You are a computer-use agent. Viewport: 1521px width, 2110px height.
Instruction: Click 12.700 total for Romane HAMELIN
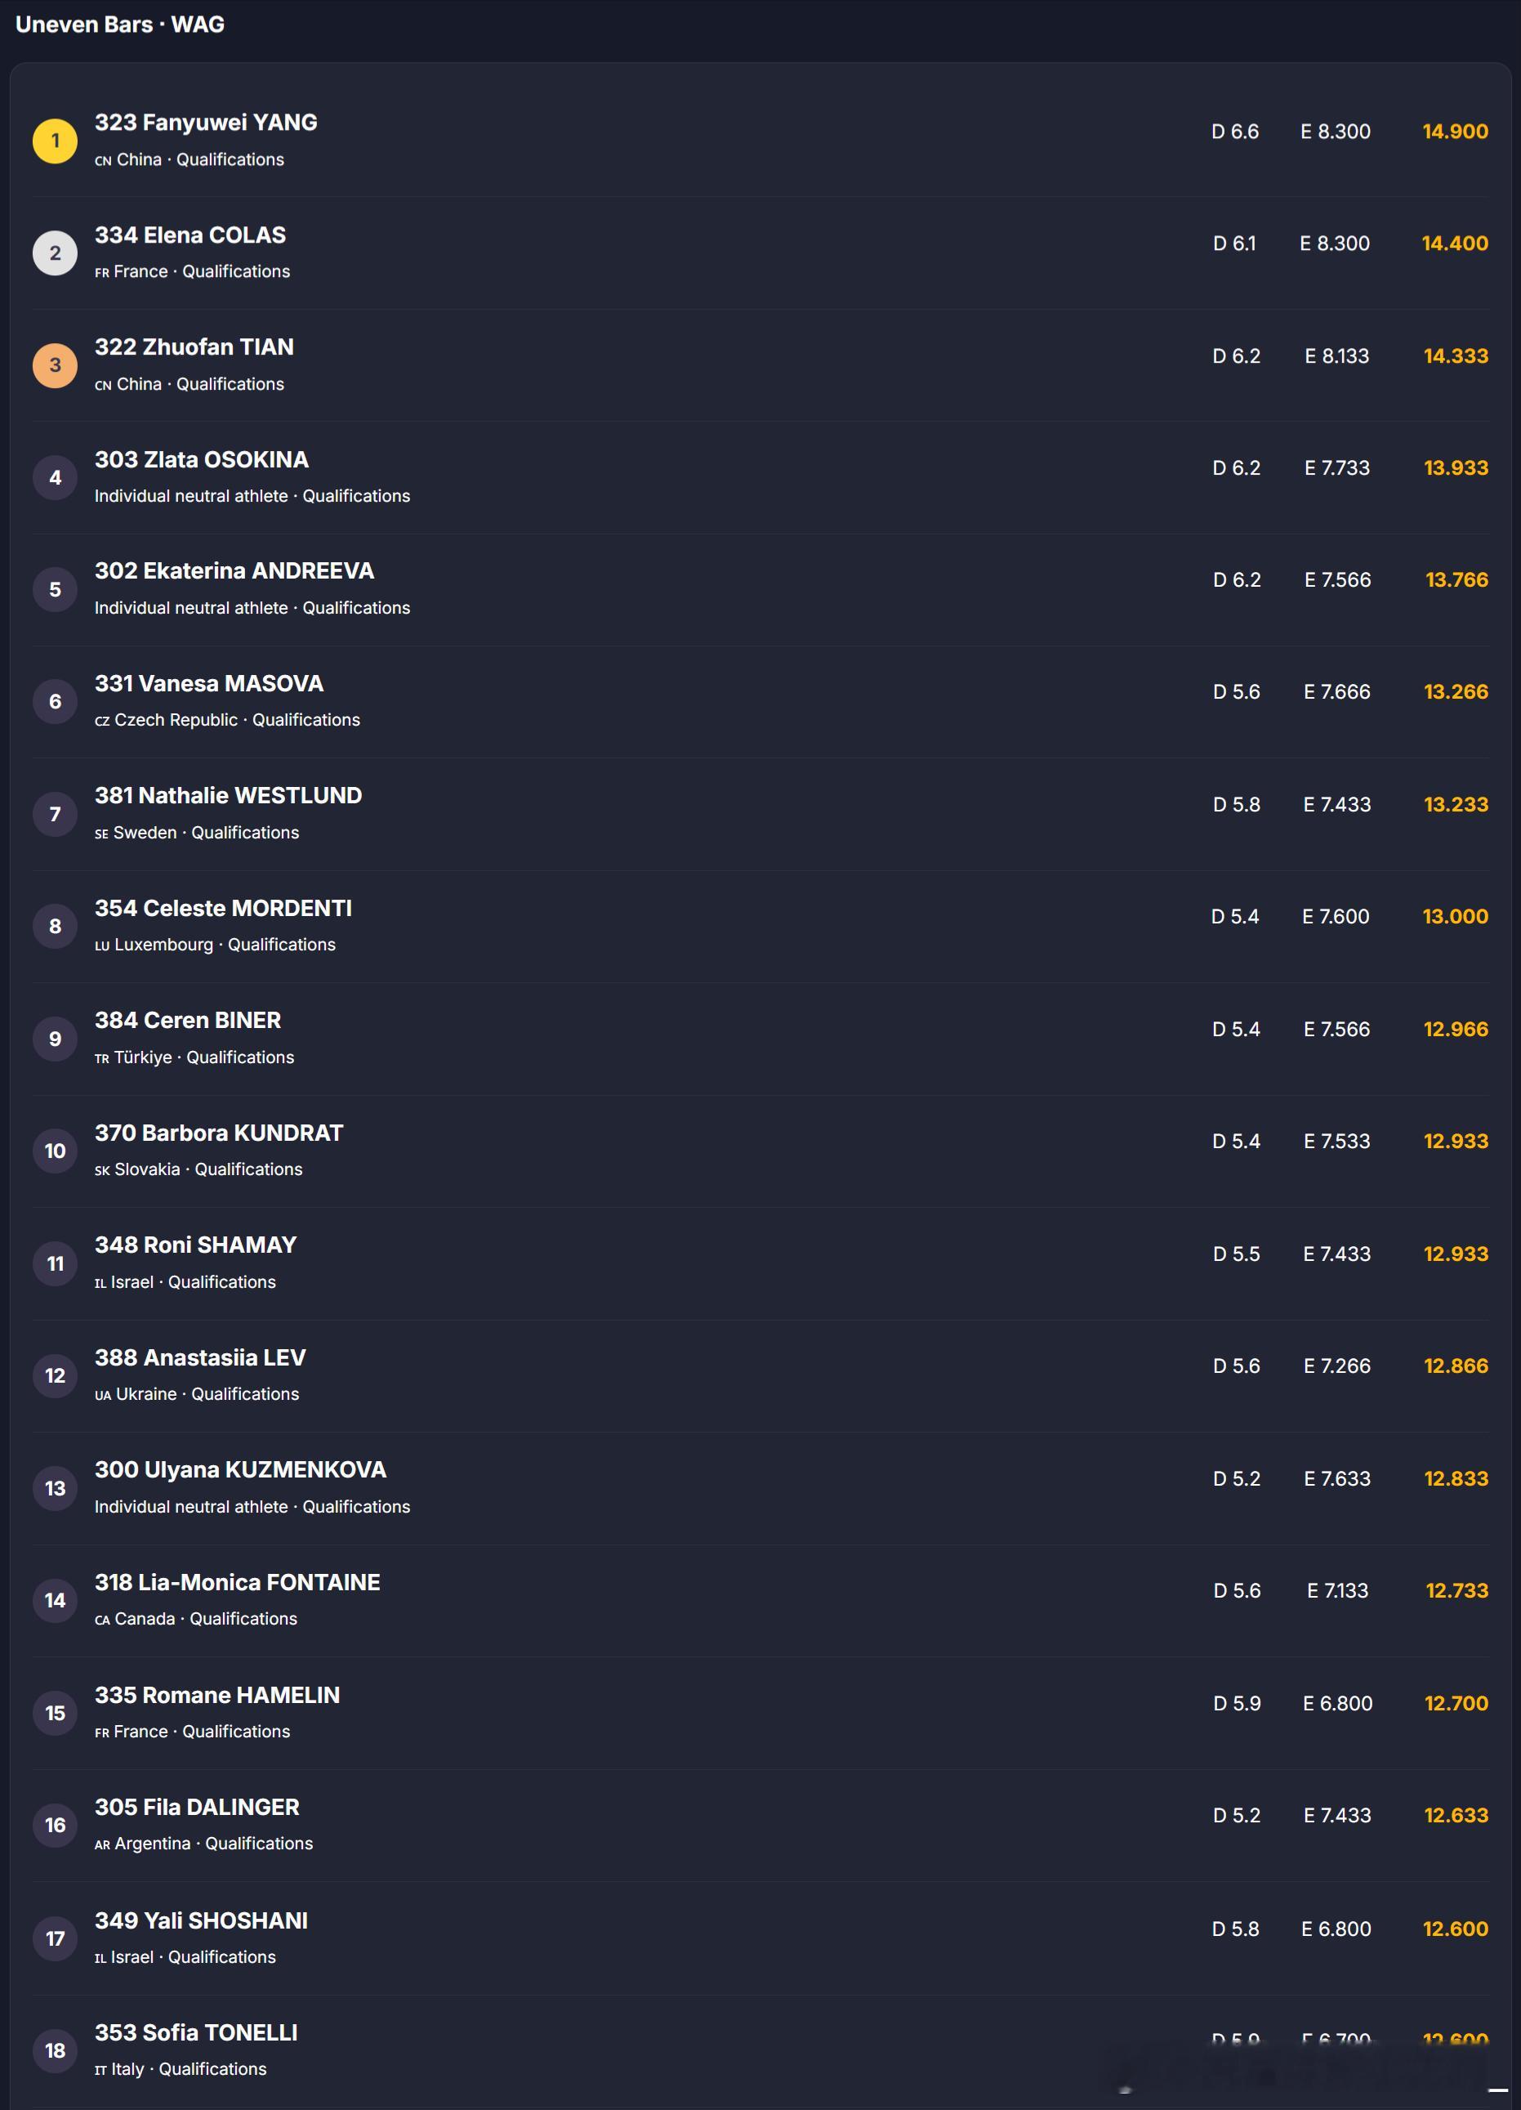pos(1456,1703)
